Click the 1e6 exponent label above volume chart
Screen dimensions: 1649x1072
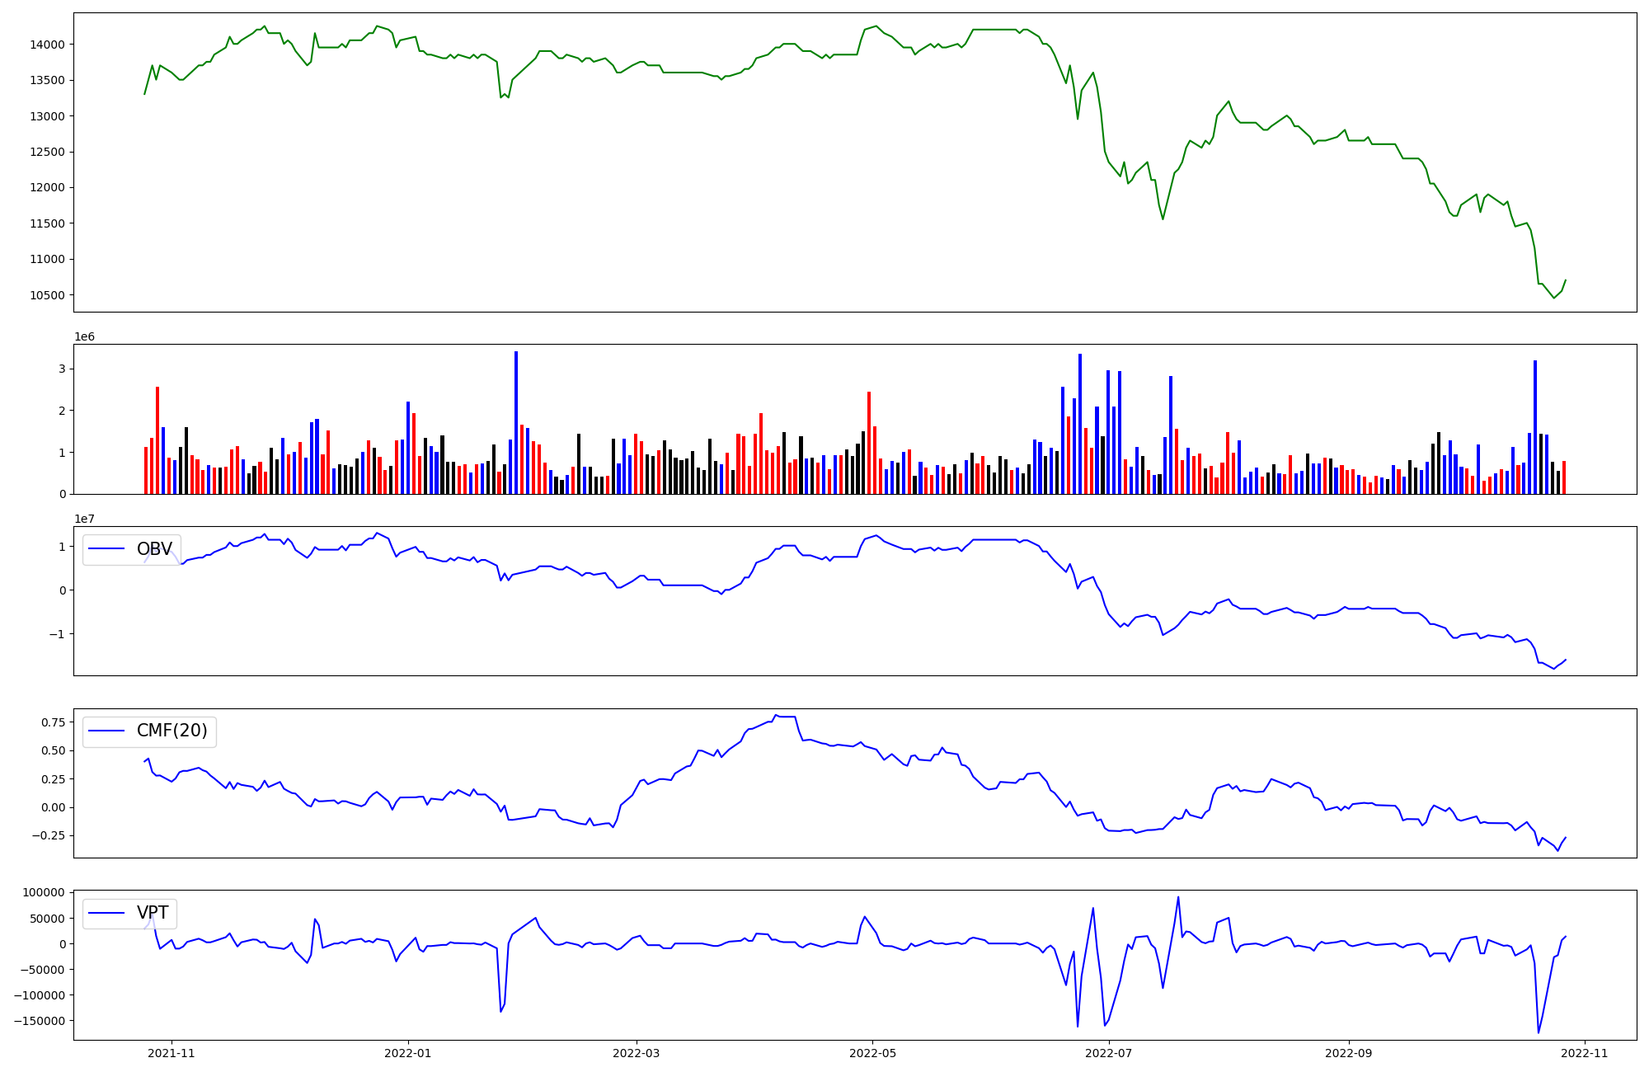84,336
